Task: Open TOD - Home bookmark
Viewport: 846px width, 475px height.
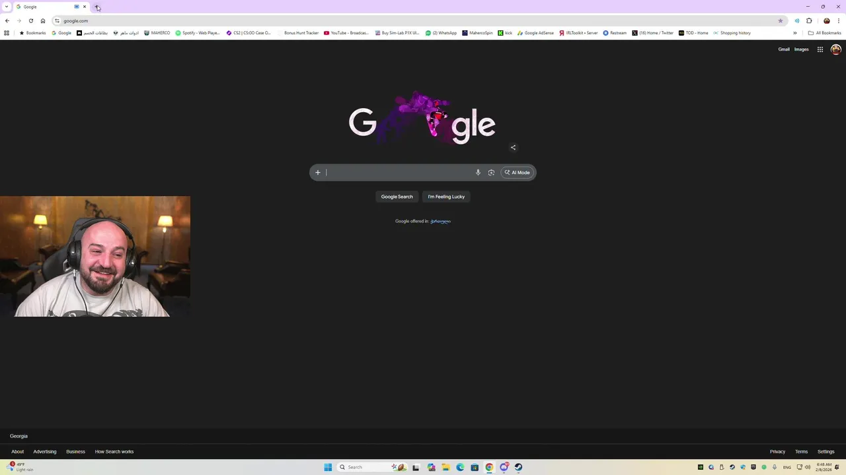Action: tap(693, 33)
